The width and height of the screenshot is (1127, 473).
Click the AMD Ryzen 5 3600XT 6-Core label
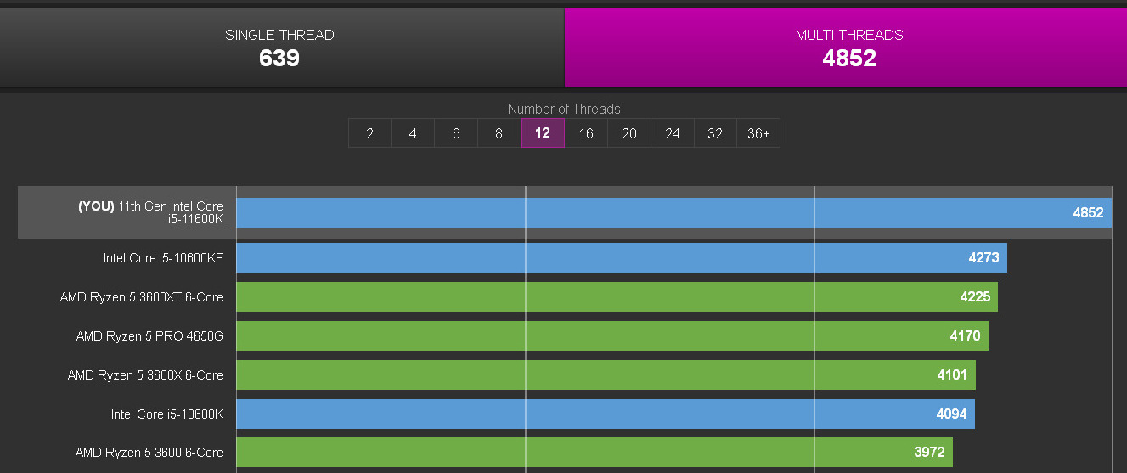click(x=142, y=297)
